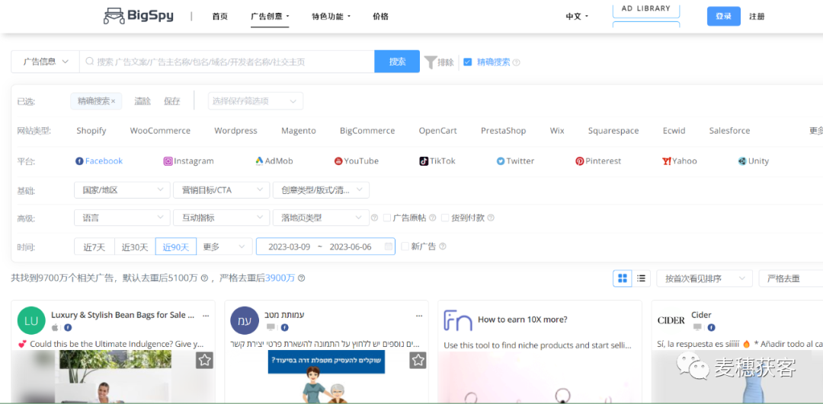Filter by WooCommerce website type
Viewport: 823px width, 404px height.
pyautogui.click(x=160, y=130)
